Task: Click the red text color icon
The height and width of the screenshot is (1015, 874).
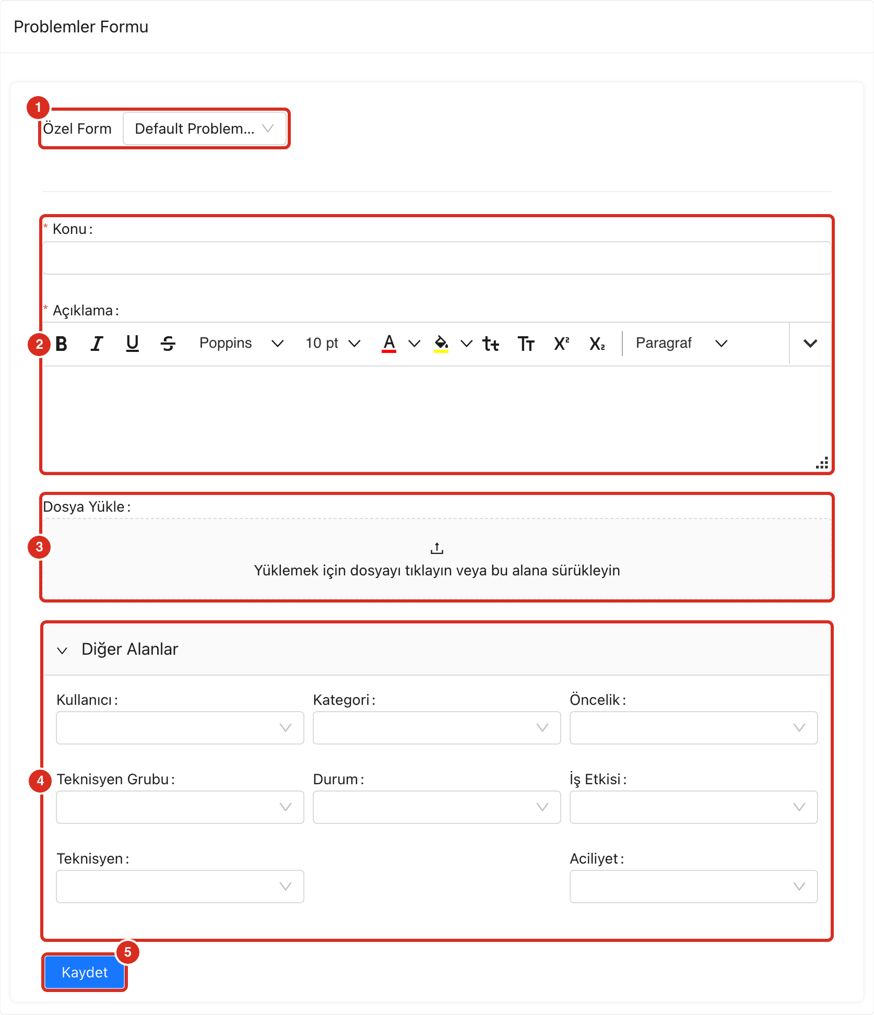Action: pyautogui.click(x=389, y=344)
